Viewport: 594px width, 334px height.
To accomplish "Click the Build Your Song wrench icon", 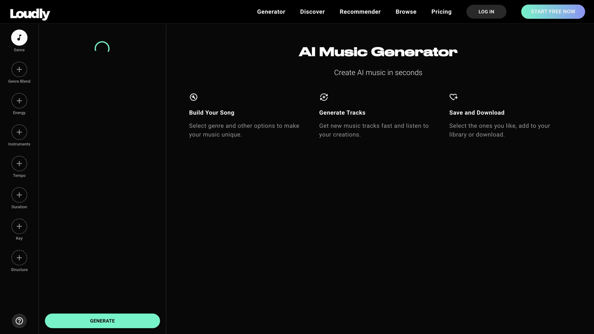I will point(193,97).
